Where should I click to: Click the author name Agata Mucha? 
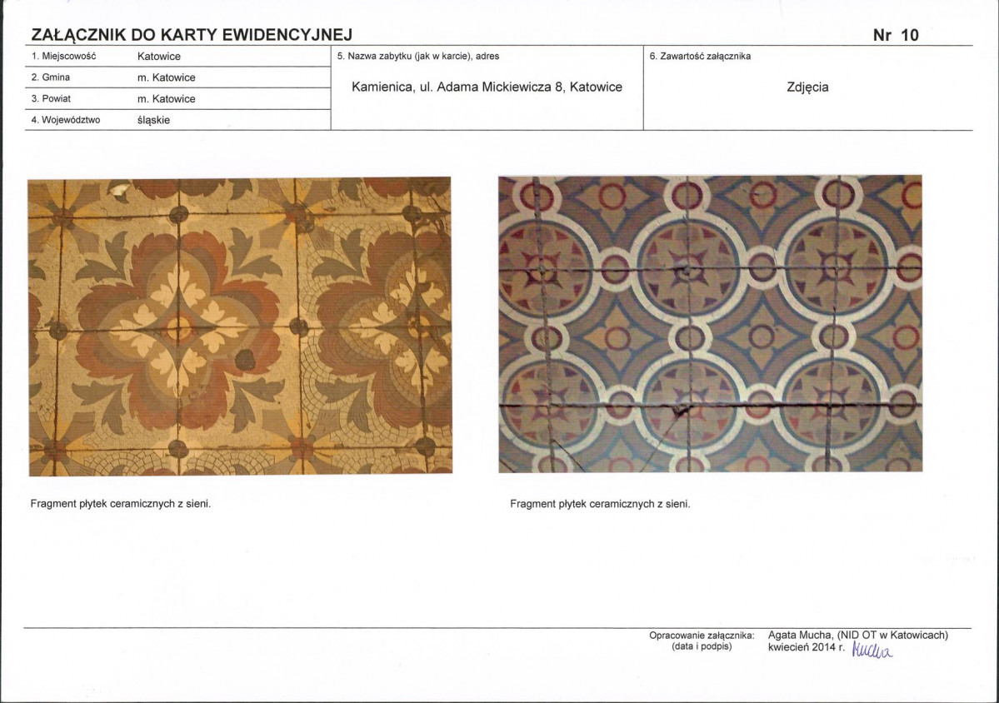800,635
